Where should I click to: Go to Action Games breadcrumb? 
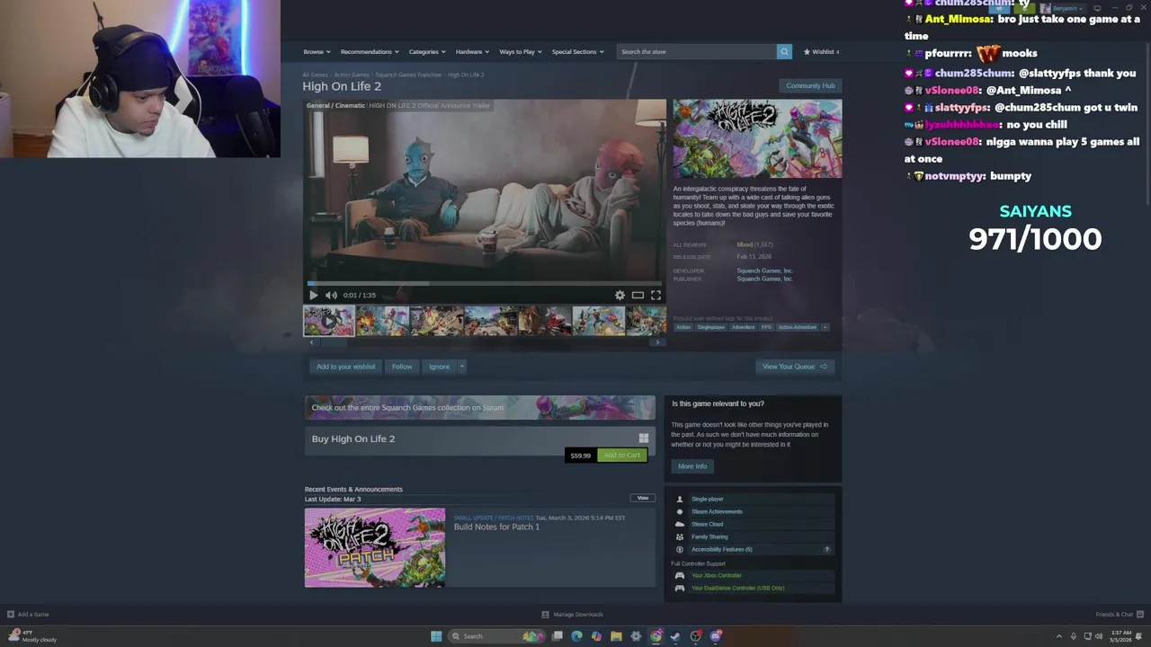click(x=352, y=75)
